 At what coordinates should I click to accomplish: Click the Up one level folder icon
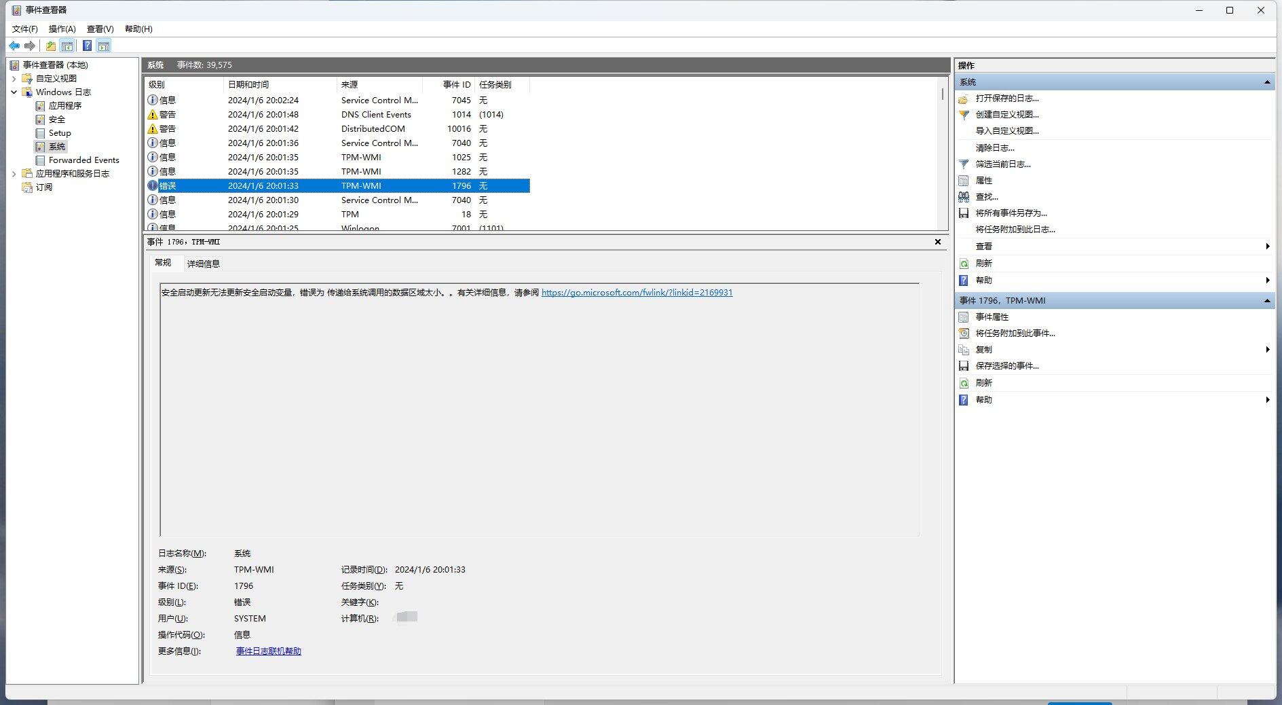(51, 46)
